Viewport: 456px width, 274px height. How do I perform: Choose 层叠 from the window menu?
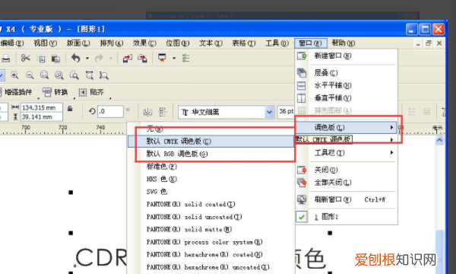click(346, 73)
